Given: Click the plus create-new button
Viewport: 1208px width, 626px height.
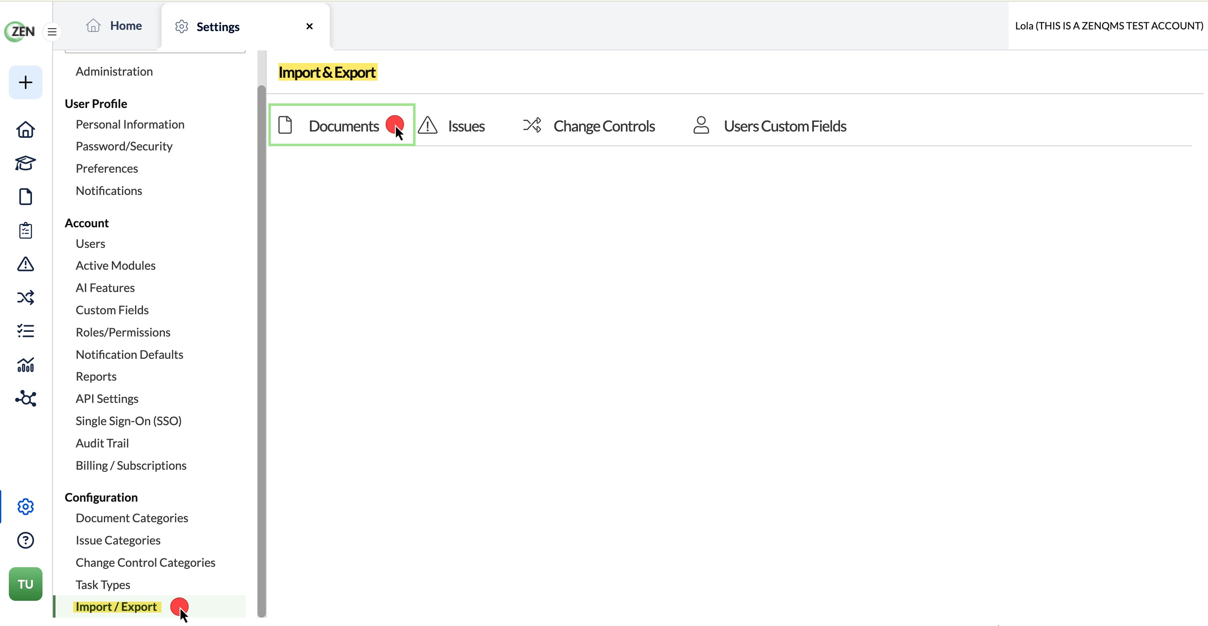Looking at the screenshot, I should coord(25,82).
